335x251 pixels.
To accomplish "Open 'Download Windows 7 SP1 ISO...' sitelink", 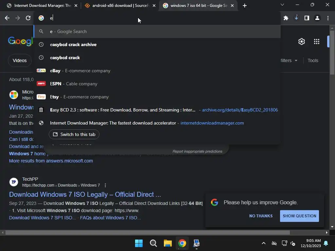I will click(42, 218).
